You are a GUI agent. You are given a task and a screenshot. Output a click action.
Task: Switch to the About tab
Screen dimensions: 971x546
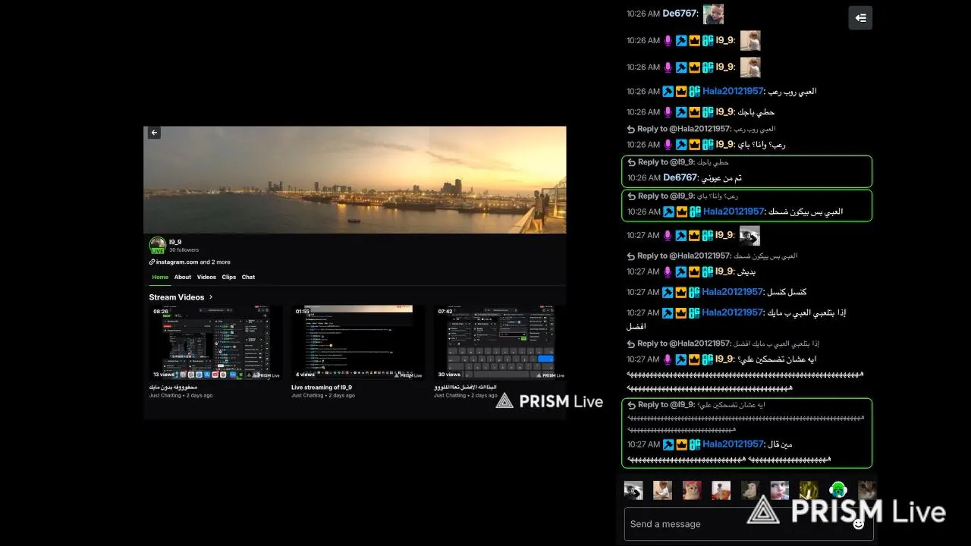coord(183,277)
